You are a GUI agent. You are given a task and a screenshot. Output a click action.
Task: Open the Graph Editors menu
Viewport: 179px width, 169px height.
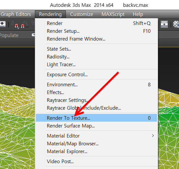coord(16,14)
